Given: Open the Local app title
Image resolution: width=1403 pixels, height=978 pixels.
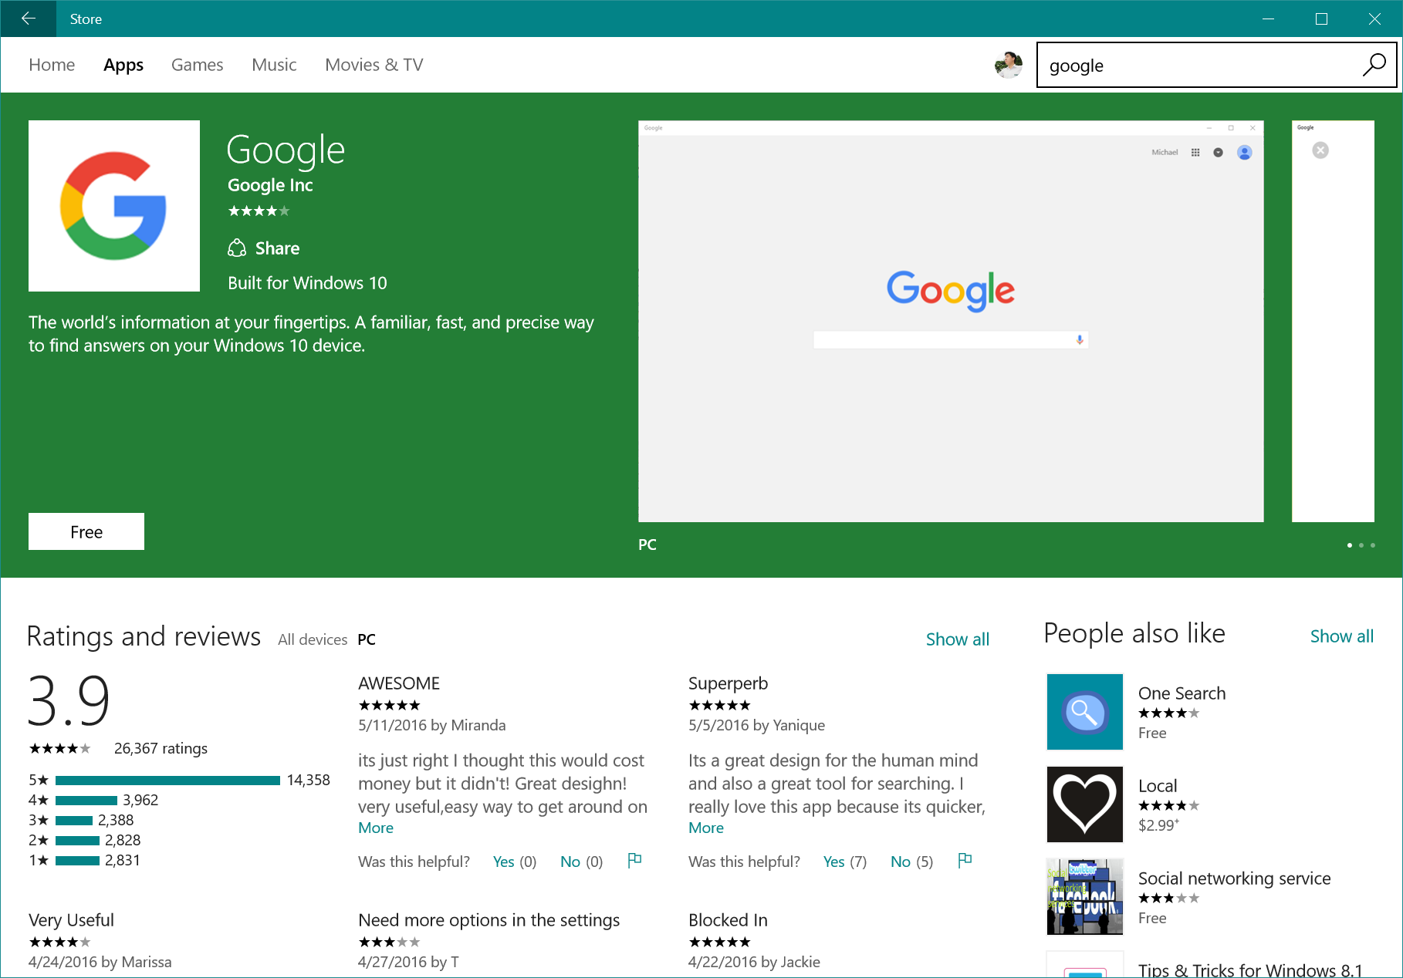Looking at the screenshot, I should pos(1158,786).
